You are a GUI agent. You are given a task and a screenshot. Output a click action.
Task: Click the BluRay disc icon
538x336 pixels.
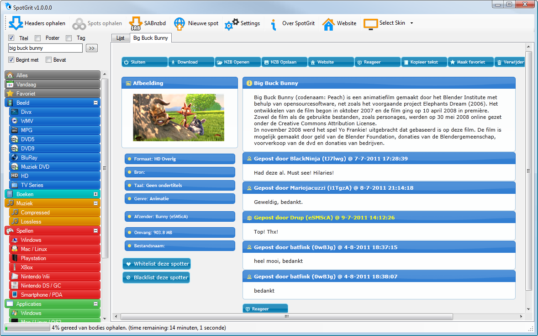click(15, 157)
